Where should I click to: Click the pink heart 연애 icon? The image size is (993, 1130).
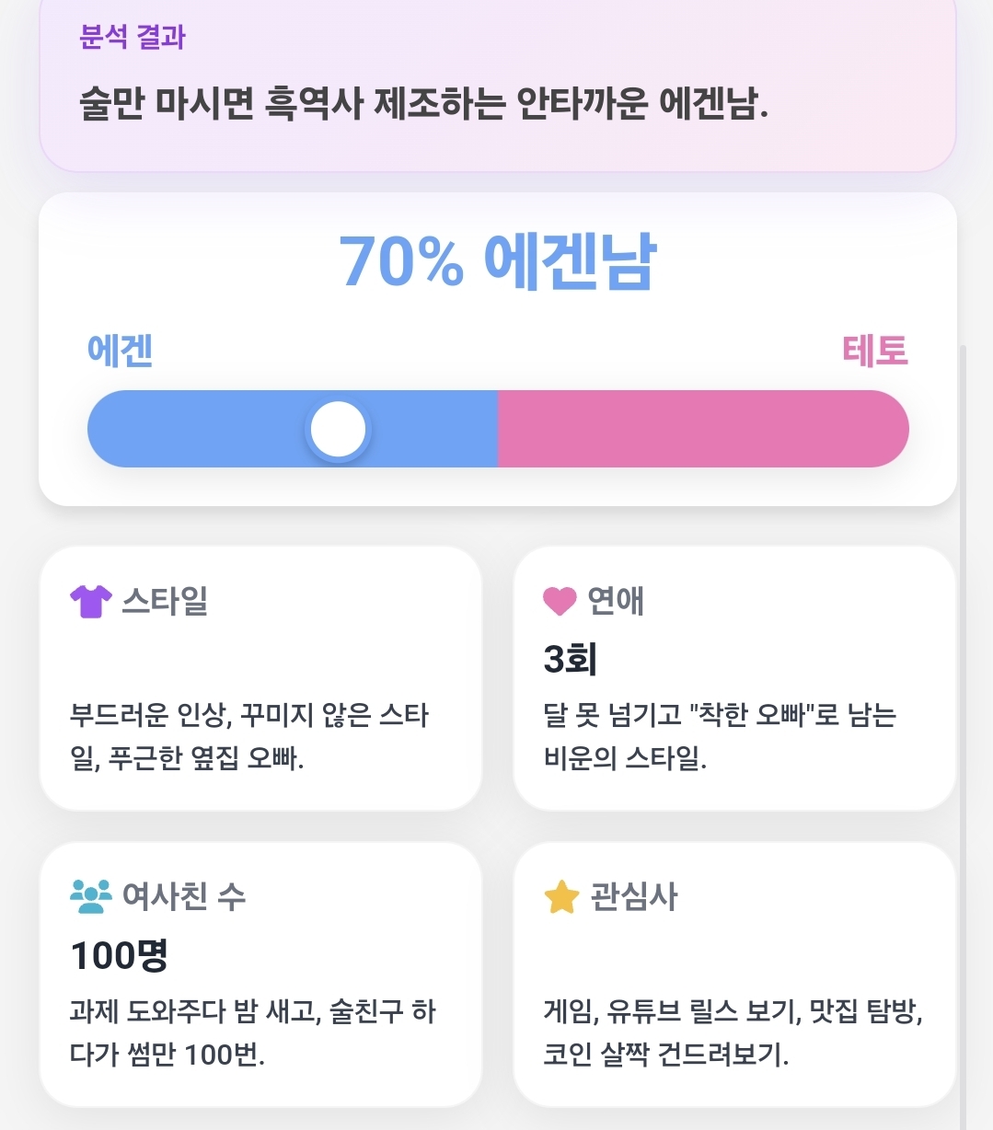[x=560, y=601]
